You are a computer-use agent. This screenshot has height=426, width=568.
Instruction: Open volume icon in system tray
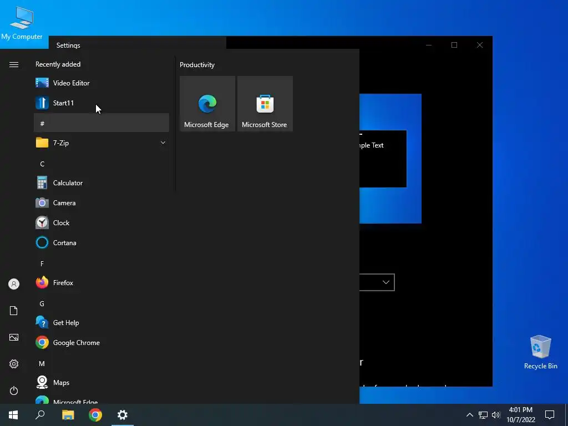coord(496,415)
